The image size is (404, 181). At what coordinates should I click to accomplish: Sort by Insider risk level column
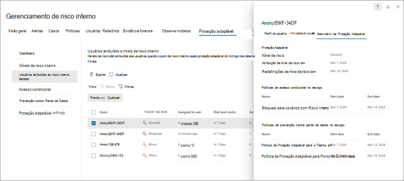pyautogui.click(x=158, y=112)
